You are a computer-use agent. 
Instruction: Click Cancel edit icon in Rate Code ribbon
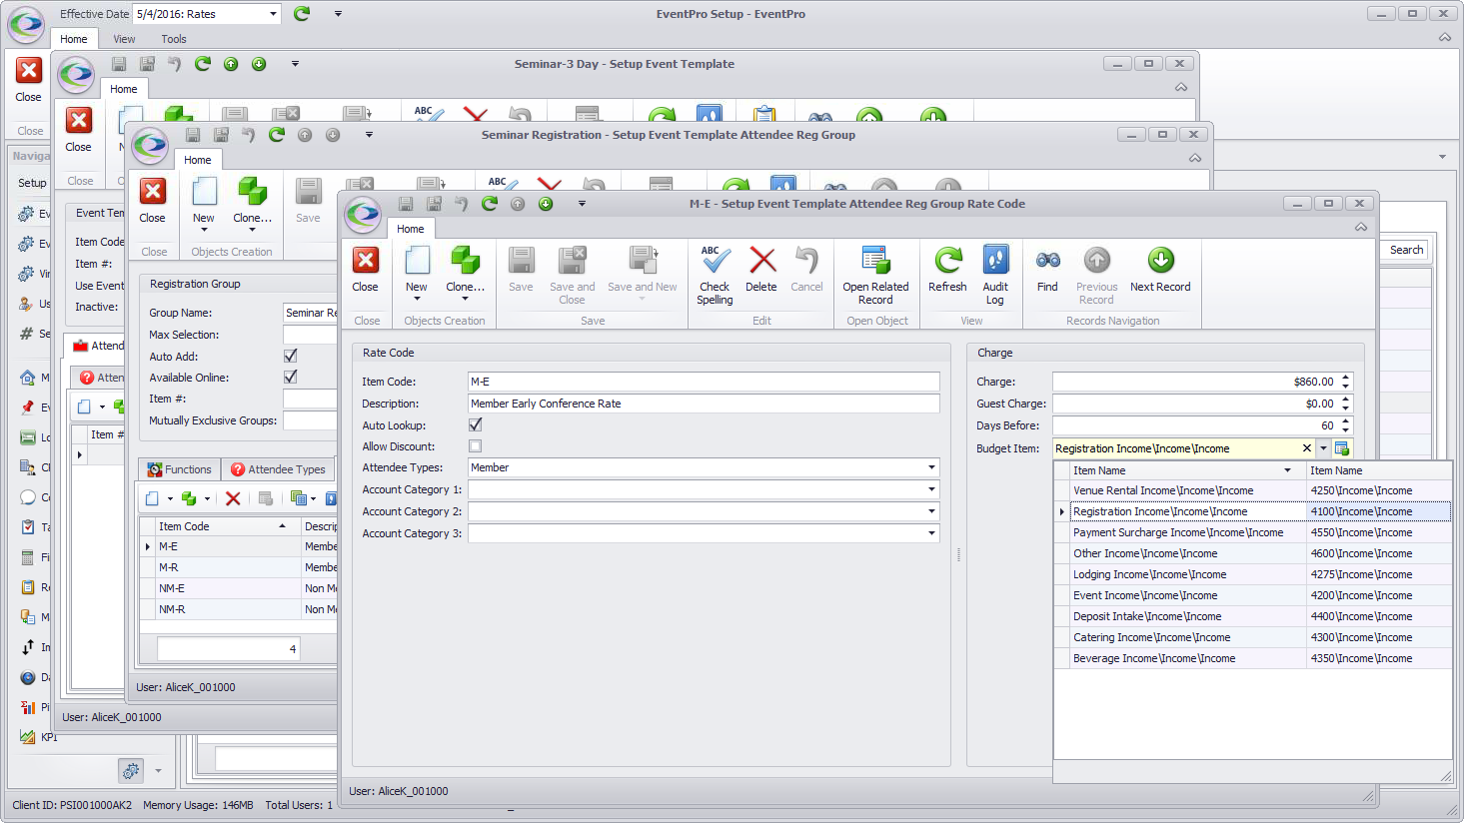tap(806, 261)
